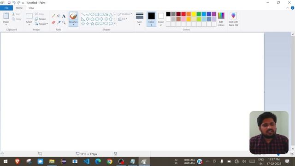Select the Pencil tool
295x166 pixels.
point(53,16)
